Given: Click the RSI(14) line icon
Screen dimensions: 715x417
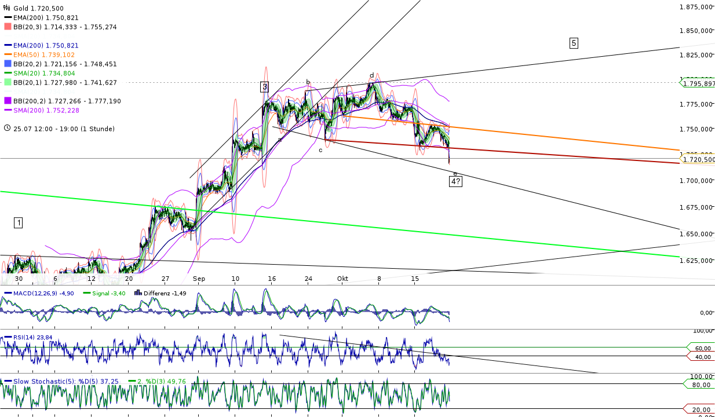Looking at the screenshot, I should 8,336.
